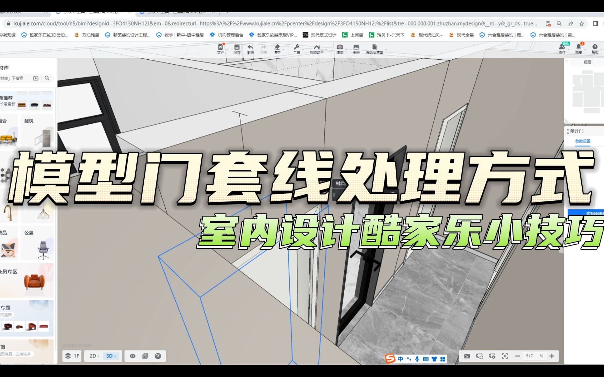Viewport: 604px width, 377px height.
Task: Click the blue 应用到 apply button
Action: click(586, 213)
